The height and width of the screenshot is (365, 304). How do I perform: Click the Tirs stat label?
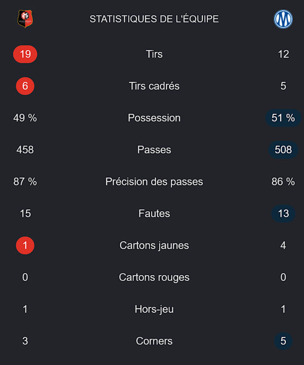coord(154,54)
